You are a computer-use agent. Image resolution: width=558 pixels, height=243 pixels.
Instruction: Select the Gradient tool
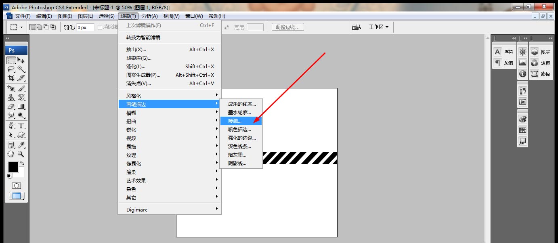(x=21, y=107)
